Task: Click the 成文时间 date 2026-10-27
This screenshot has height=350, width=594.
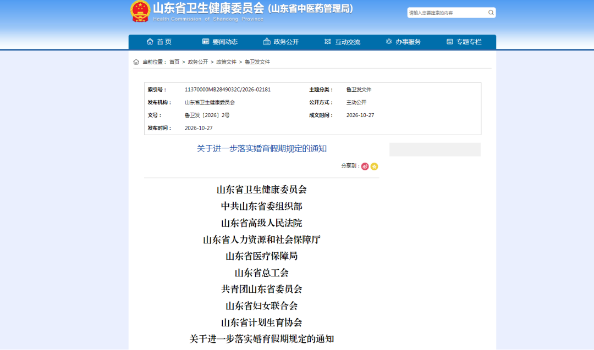Action: tap(360, 115)
